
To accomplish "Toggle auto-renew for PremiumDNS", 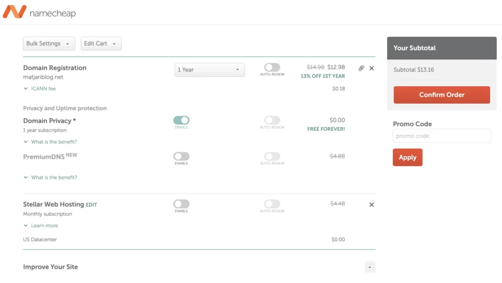I will (x=272, y=156).
